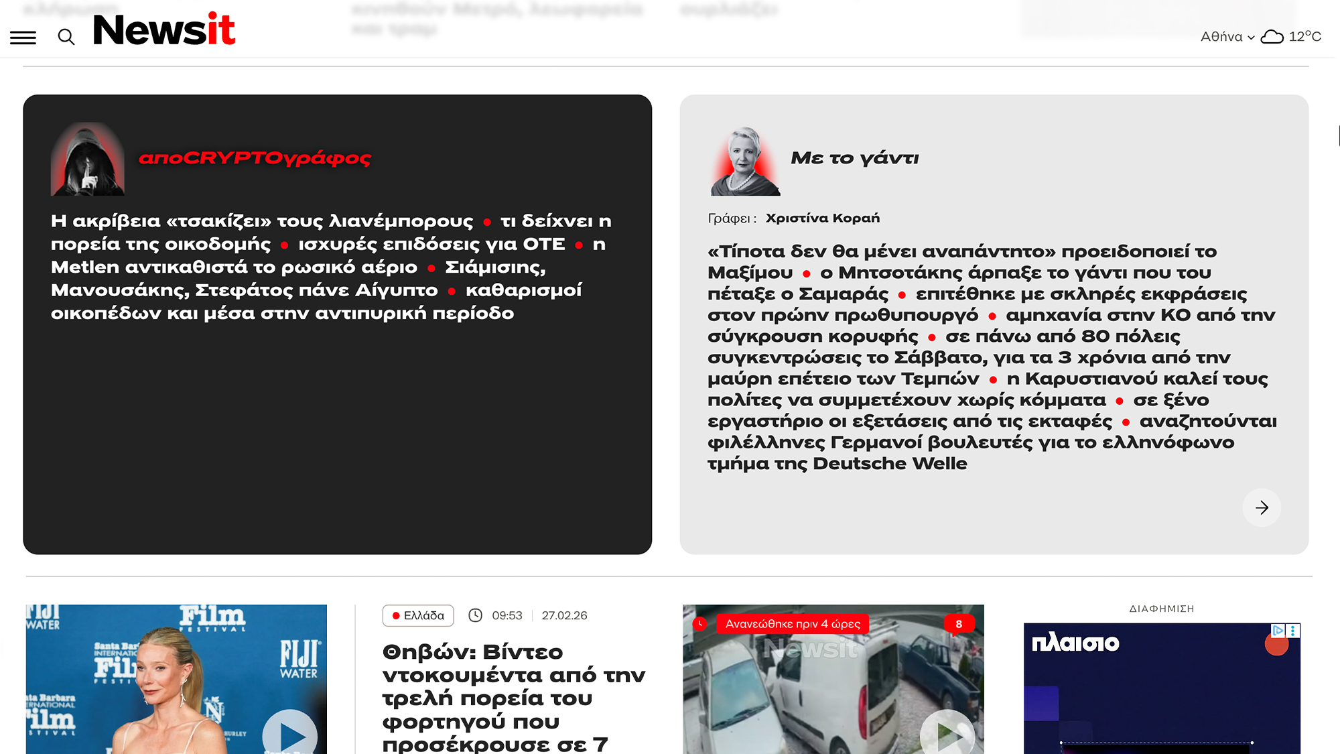Click the cloud weather icon
The height and width of the screenshot is (754, 1340).
click(1272, 37)
